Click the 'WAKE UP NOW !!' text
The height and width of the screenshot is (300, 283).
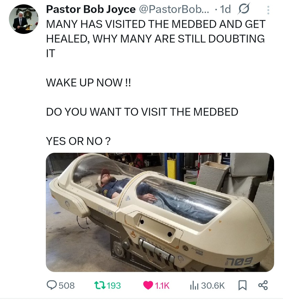pyautogui.click(x=89, y=83)
